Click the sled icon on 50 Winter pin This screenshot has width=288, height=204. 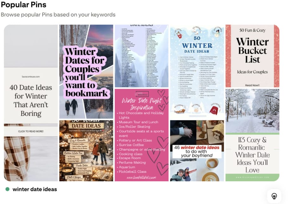(x=180, y=111)
